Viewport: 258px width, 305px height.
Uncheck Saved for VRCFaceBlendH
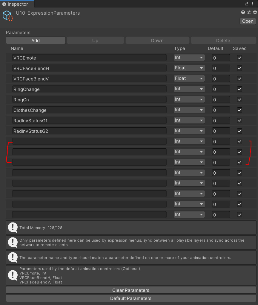pos(239,68)
